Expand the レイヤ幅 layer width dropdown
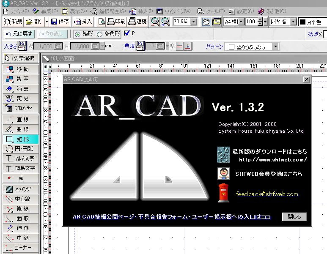 point(294,22)
